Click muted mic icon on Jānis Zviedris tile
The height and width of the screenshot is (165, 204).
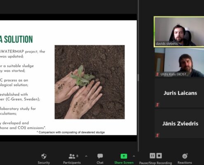[157, 135]
